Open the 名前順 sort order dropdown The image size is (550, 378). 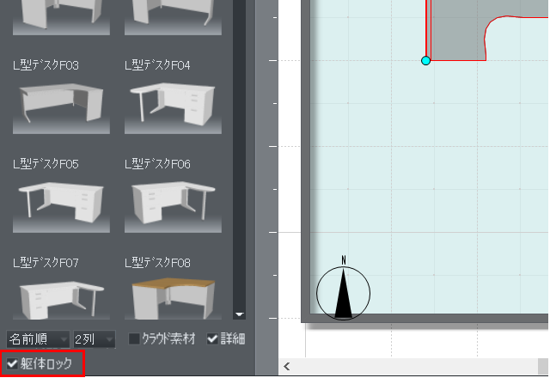click(x=38, y=339)
